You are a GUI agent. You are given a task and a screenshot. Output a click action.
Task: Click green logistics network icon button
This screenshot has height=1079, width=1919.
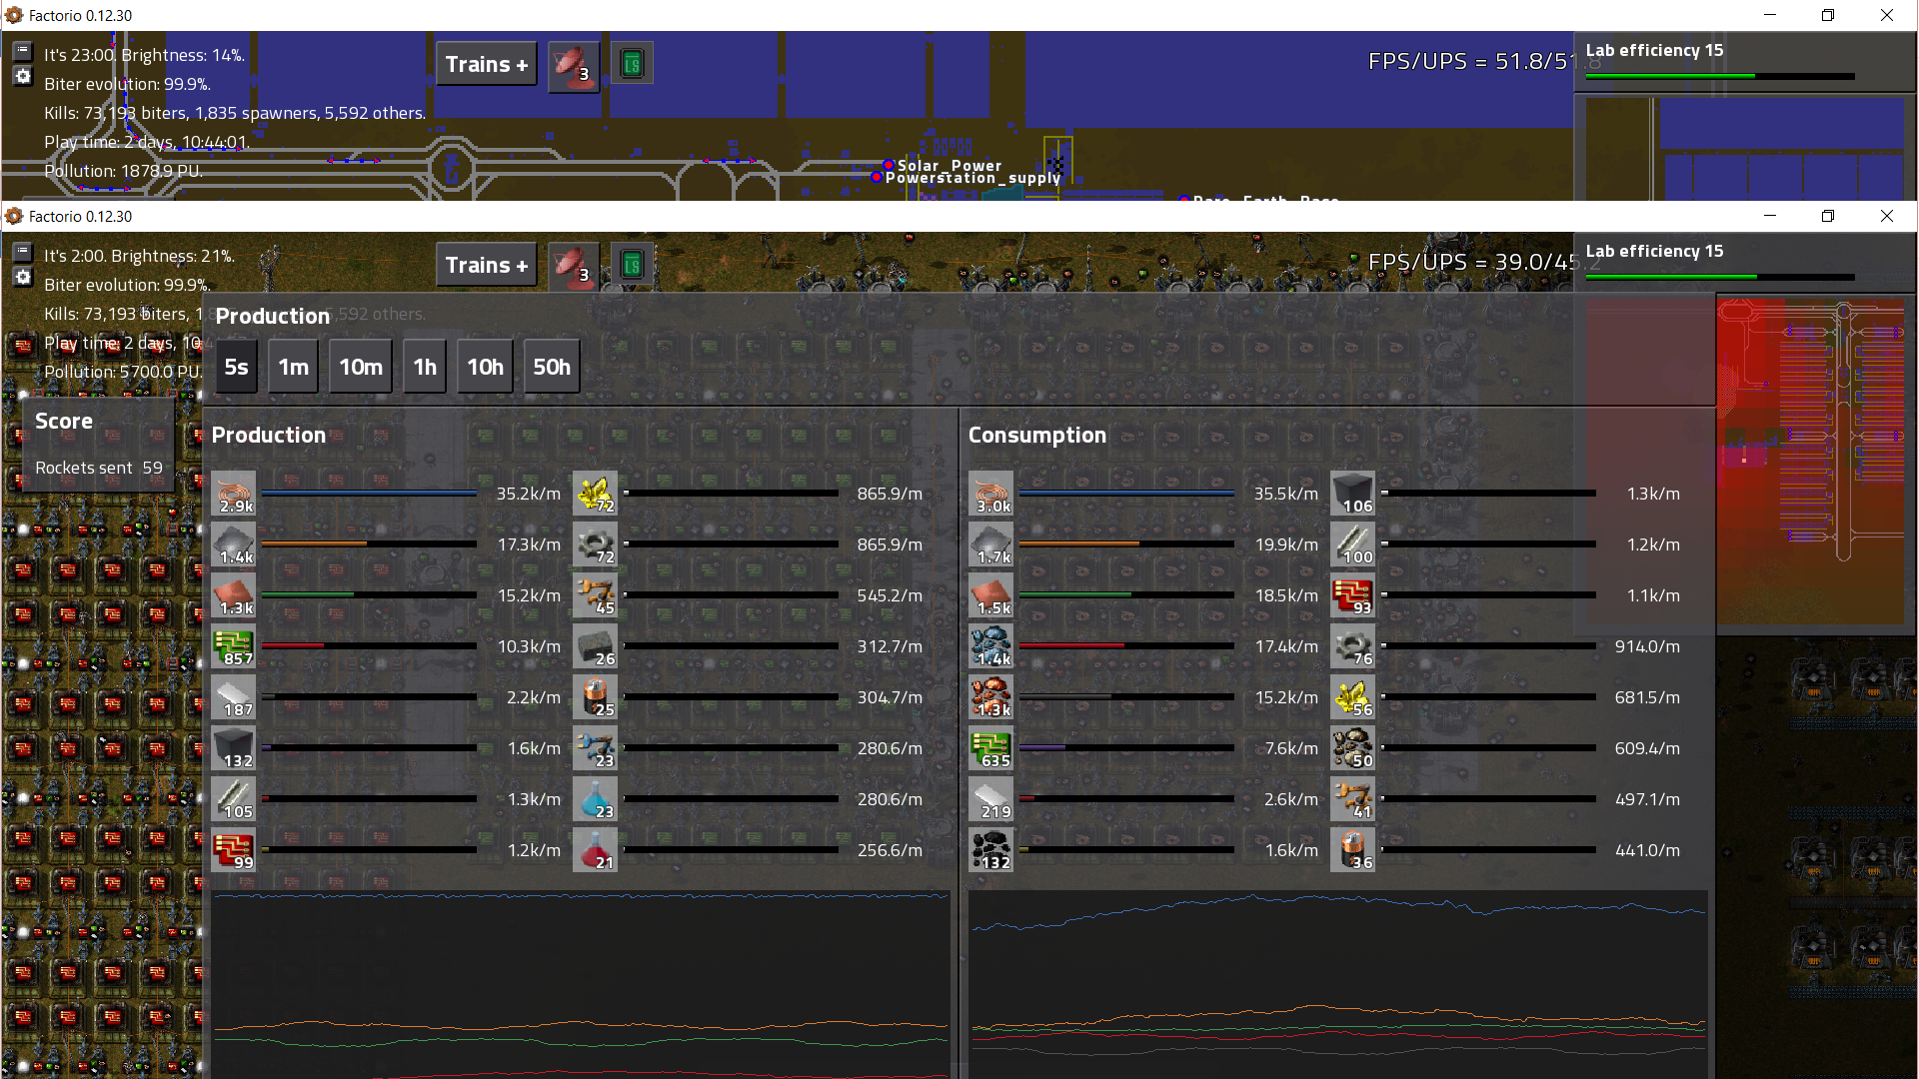click(x=632, y=265)
